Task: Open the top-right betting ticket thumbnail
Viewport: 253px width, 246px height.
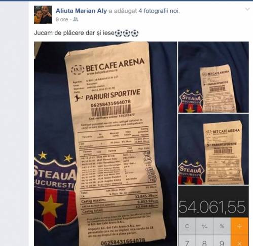Action: tap(213, 77)
